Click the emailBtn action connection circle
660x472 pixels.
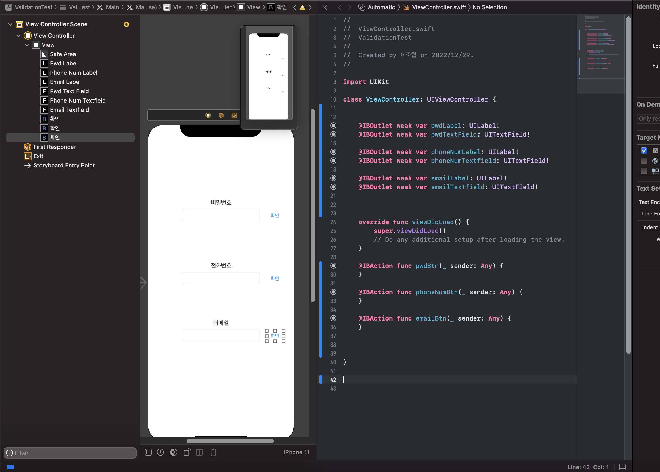pos(334,318)
